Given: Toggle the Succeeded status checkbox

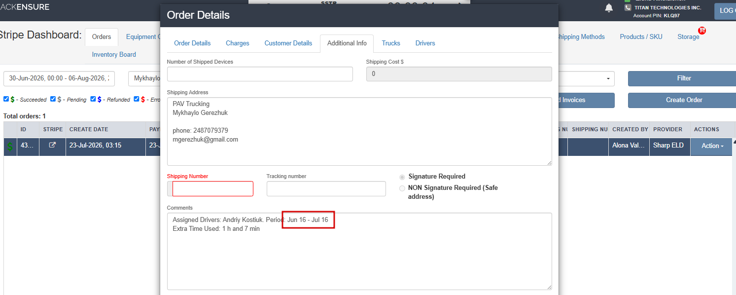Looking at the screenshot, I should pos(6,99).
